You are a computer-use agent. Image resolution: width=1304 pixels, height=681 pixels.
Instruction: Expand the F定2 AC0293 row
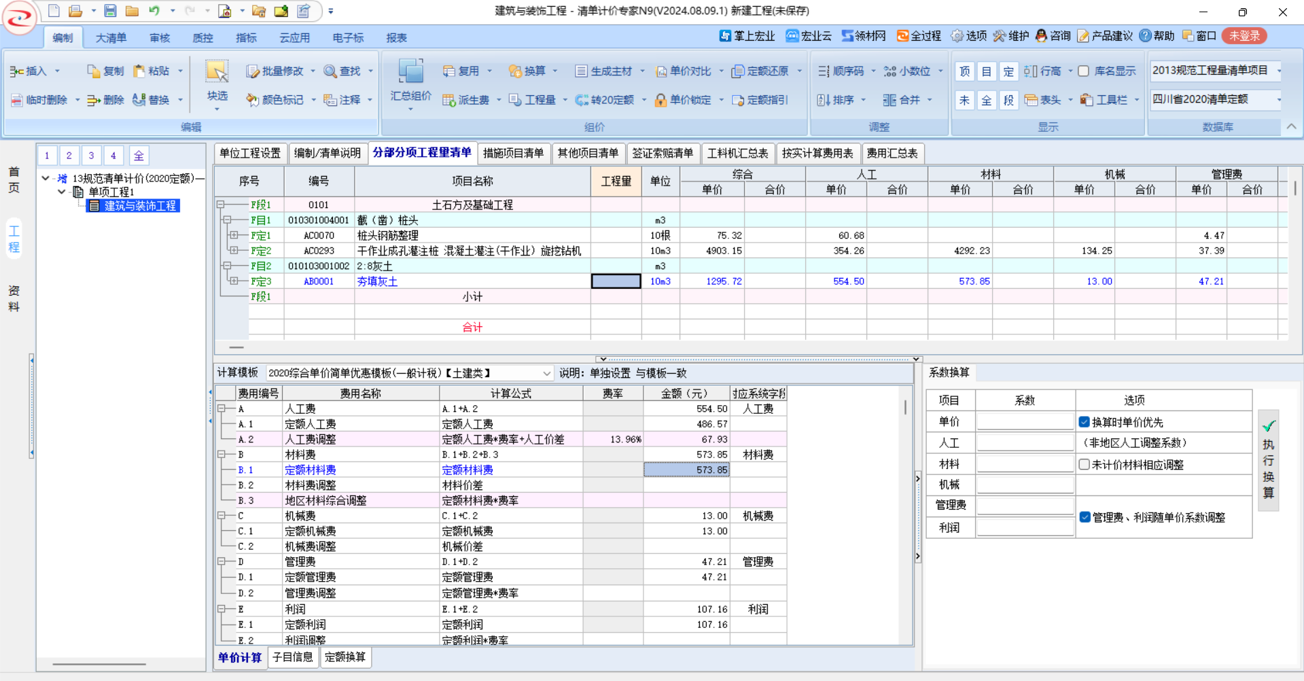coord(234,251)
